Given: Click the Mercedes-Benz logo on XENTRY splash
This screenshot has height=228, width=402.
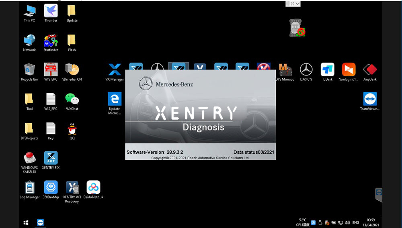Looking at the screenshot, I should 166,83.
